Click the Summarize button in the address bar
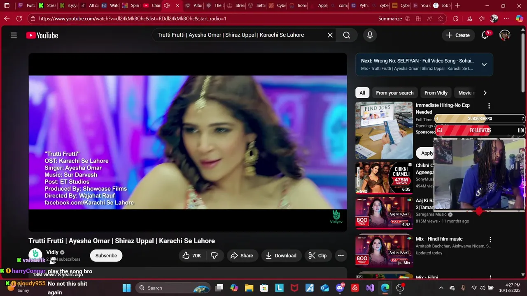The height and width of the screenshot is (296, 527). [394, 18]
